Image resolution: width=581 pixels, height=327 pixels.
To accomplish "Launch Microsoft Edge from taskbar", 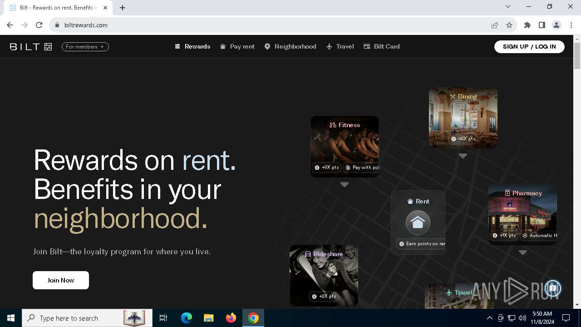I will click(x=187, y=318).
